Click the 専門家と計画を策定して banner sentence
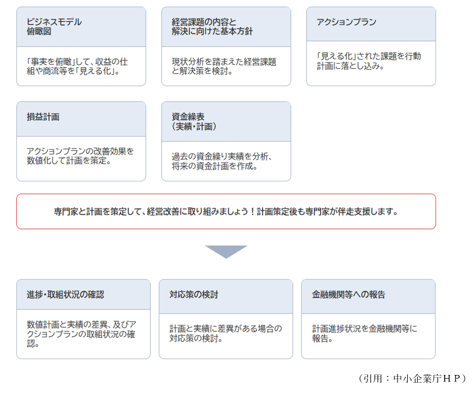Screen dimensions: 475x394 [x=153, y=211]
